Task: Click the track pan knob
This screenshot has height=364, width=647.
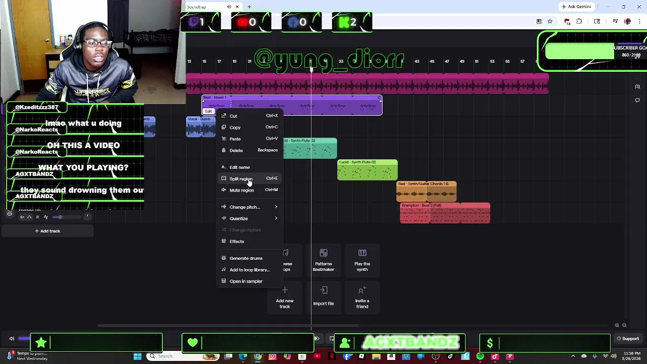Action: [87, 217]
